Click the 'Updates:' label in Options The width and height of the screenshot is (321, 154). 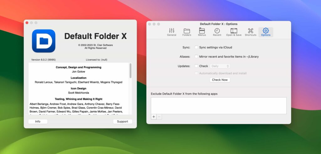click(184, 66)
